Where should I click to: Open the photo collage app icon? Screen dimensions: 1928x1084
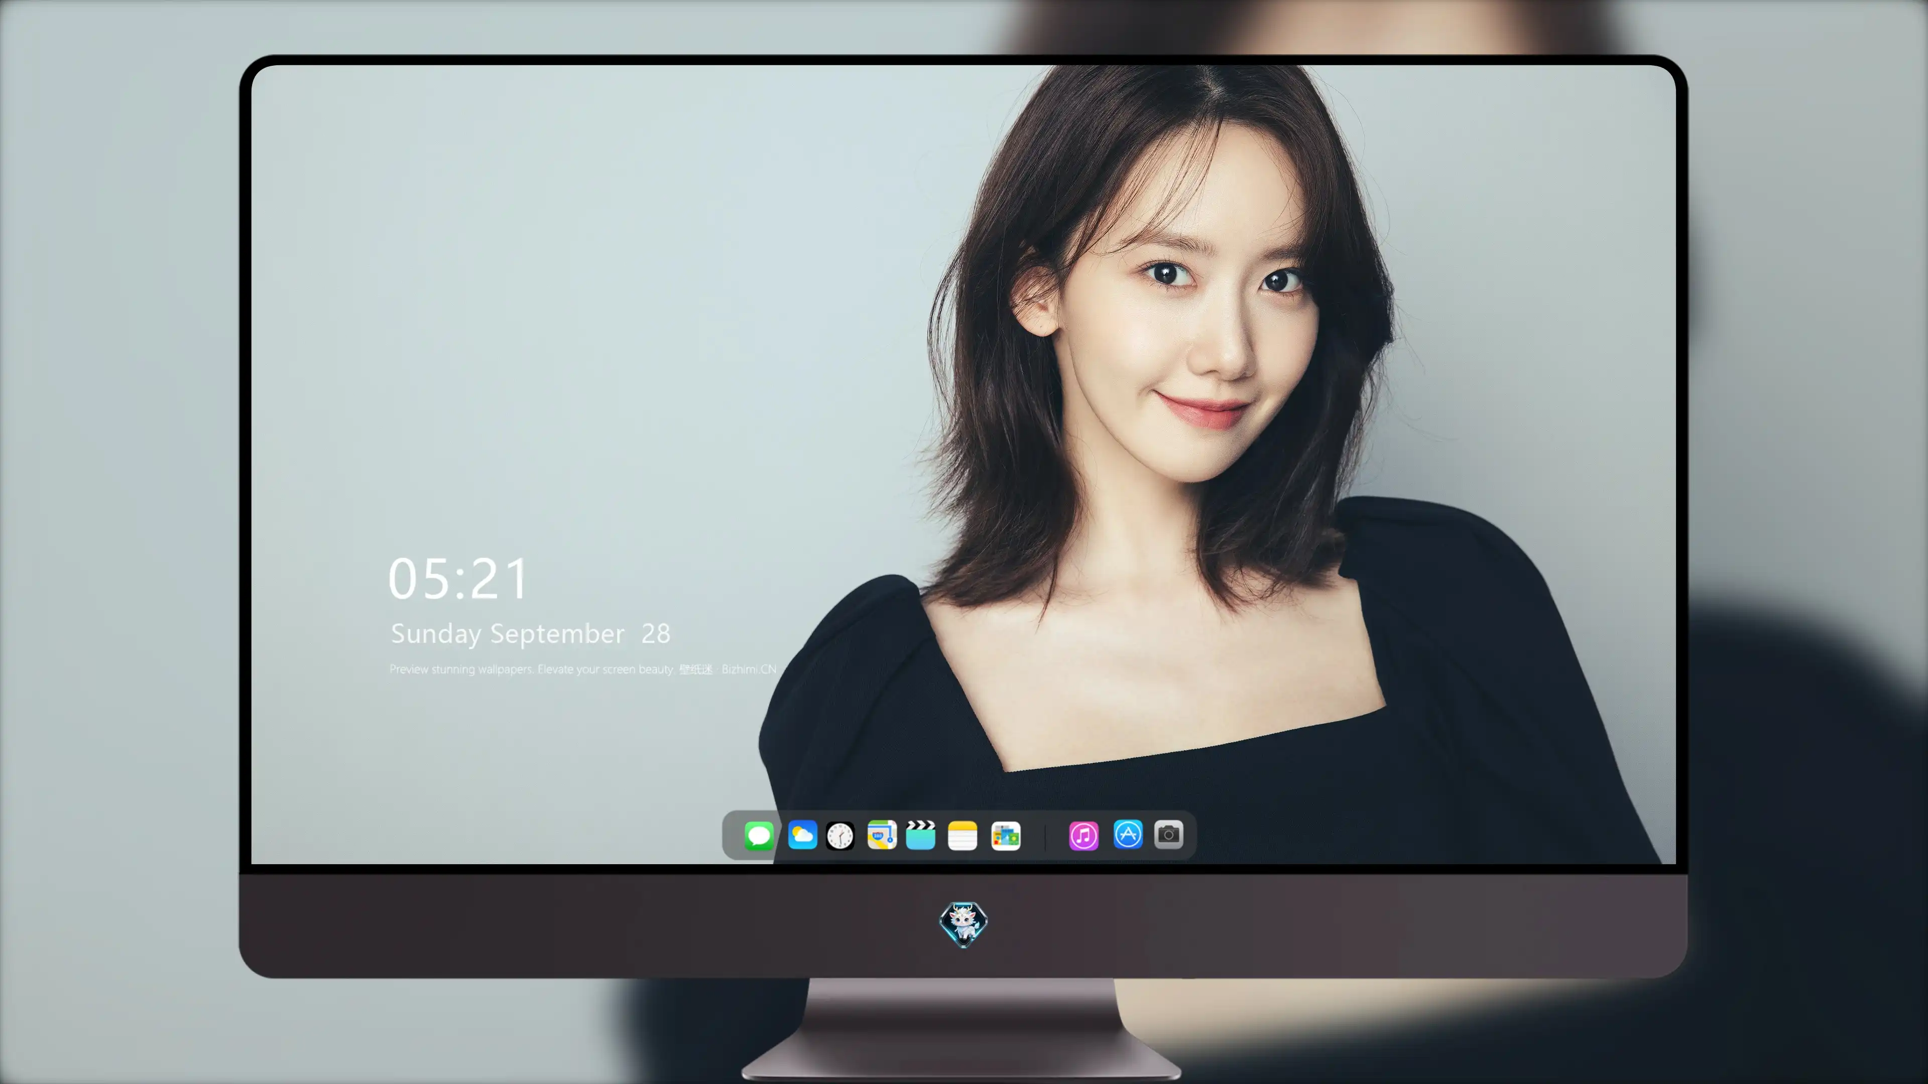pos(1006,836)
